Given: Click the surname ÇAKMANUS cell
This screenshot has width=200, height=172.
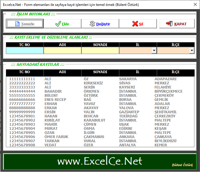Looking at the screenshot, I should [x=94, y=137].
